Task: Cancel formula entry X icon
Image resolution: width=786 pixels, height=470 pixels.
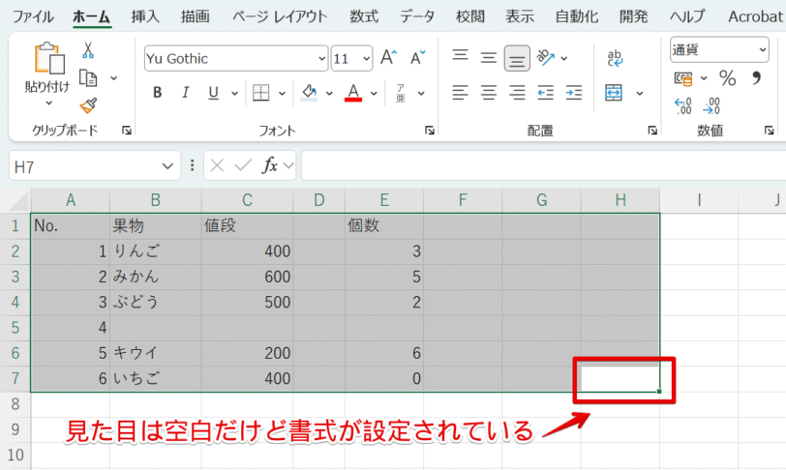Action: tap(217, 165)
